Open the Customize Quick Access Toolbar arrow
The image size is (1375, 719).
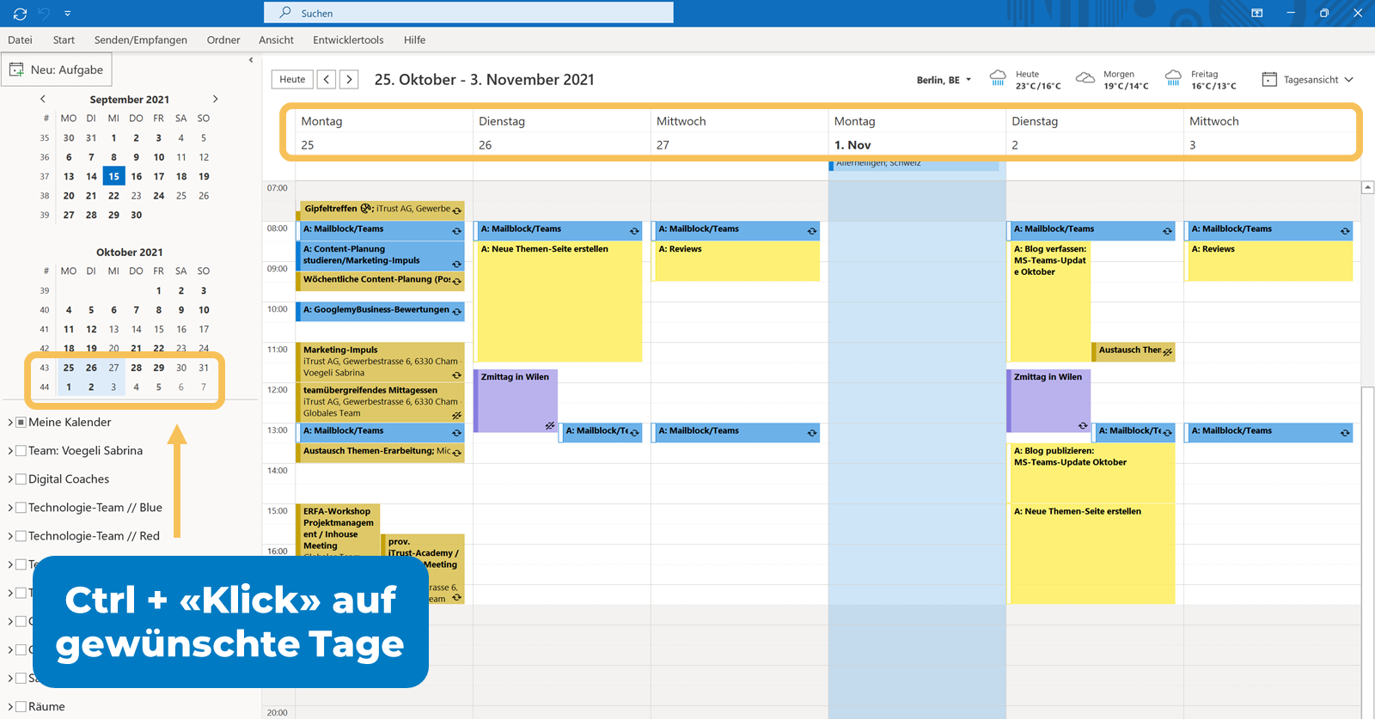click(x=67, y=14)
